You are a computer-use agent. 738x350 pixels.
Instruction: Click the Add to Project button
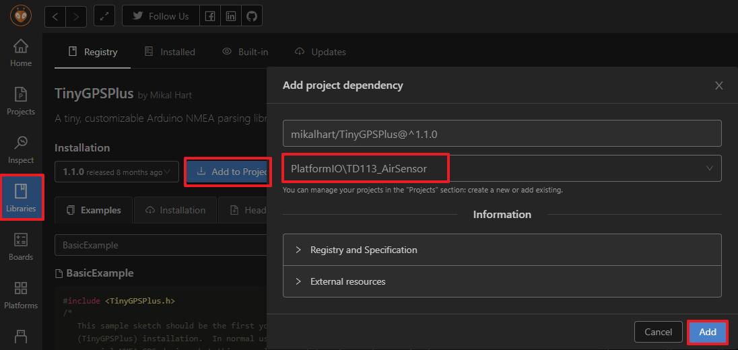point(228,172)
